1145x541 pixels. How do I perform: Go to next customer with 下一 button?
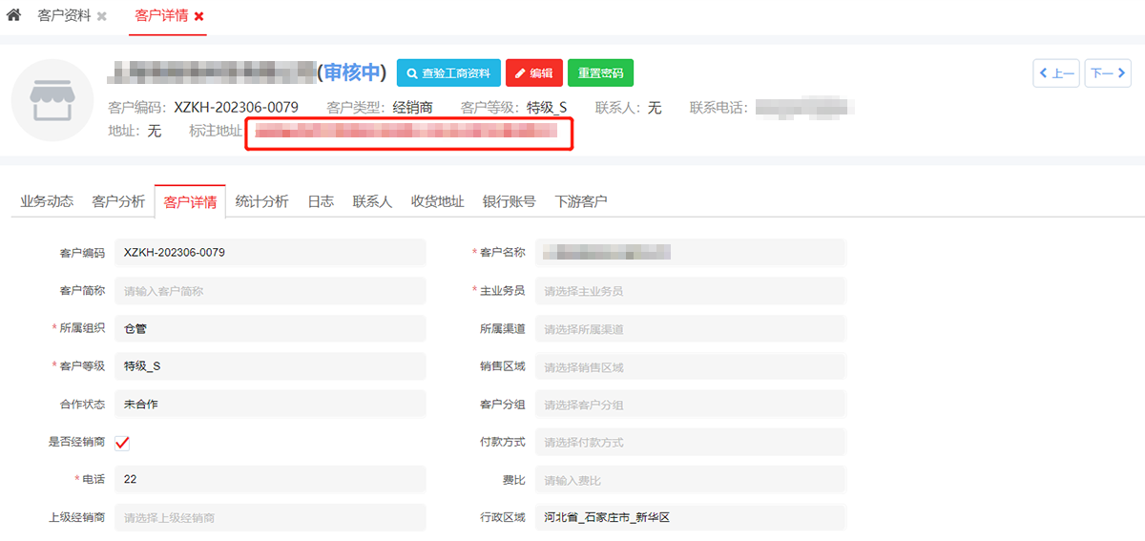click(x=1108, y=73)
